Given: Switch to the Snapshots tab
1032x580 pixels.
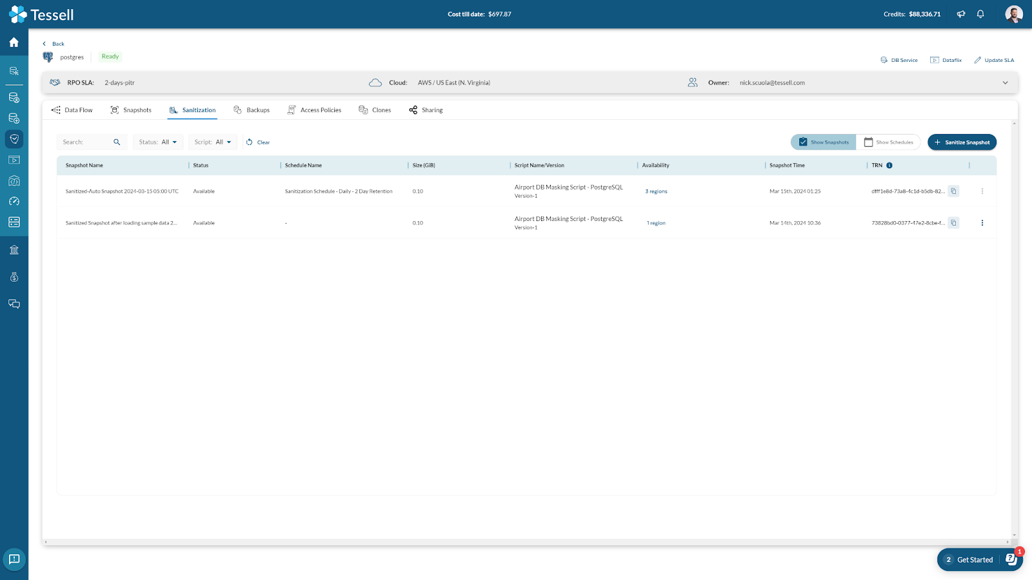Looking at the screenshot, I should [131, 110].
